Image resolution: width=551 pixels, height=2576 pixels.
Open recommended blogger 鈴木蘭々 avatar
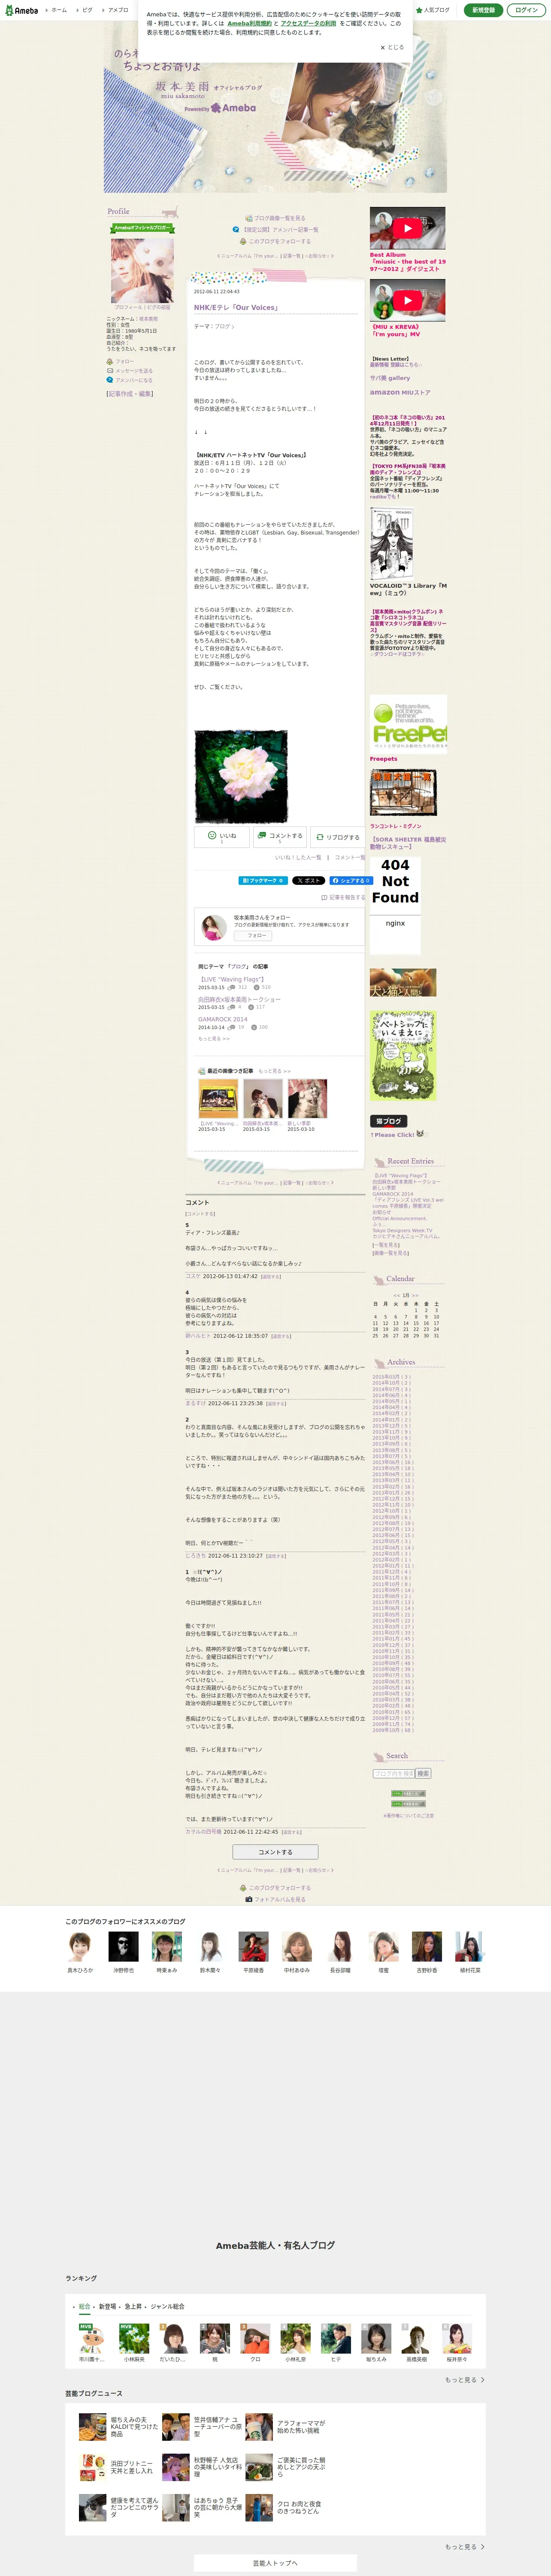(x=210, y=1946)
